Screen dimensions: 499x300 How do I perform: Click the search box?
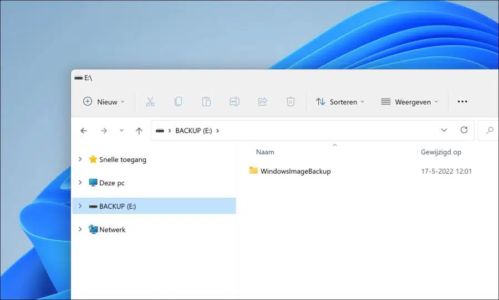tap(488, 130)
